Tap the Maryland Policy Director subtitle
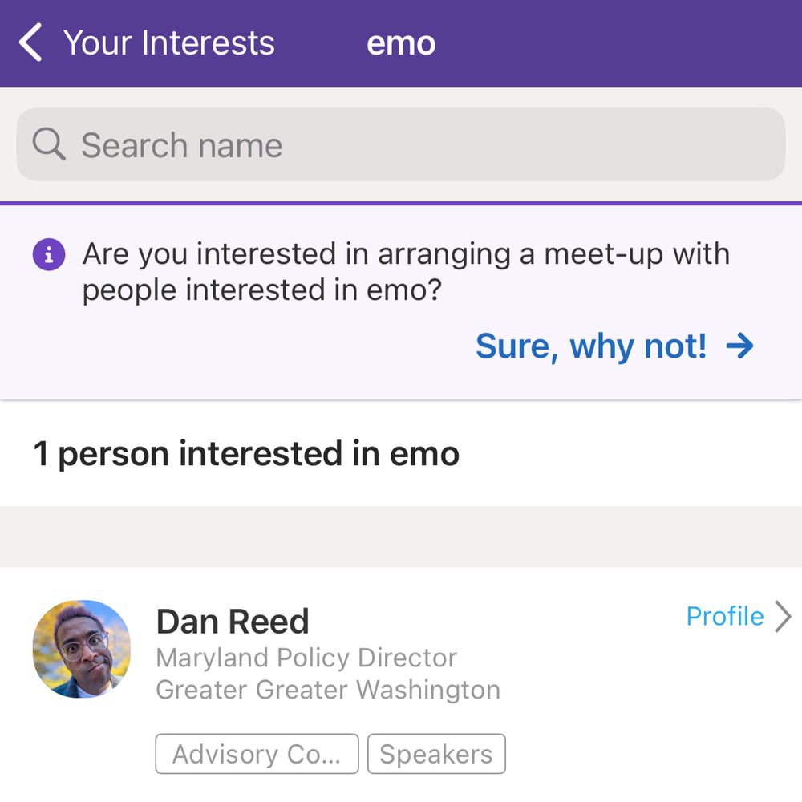The width and height of the screenshot is (802, 802). (306, 658)
